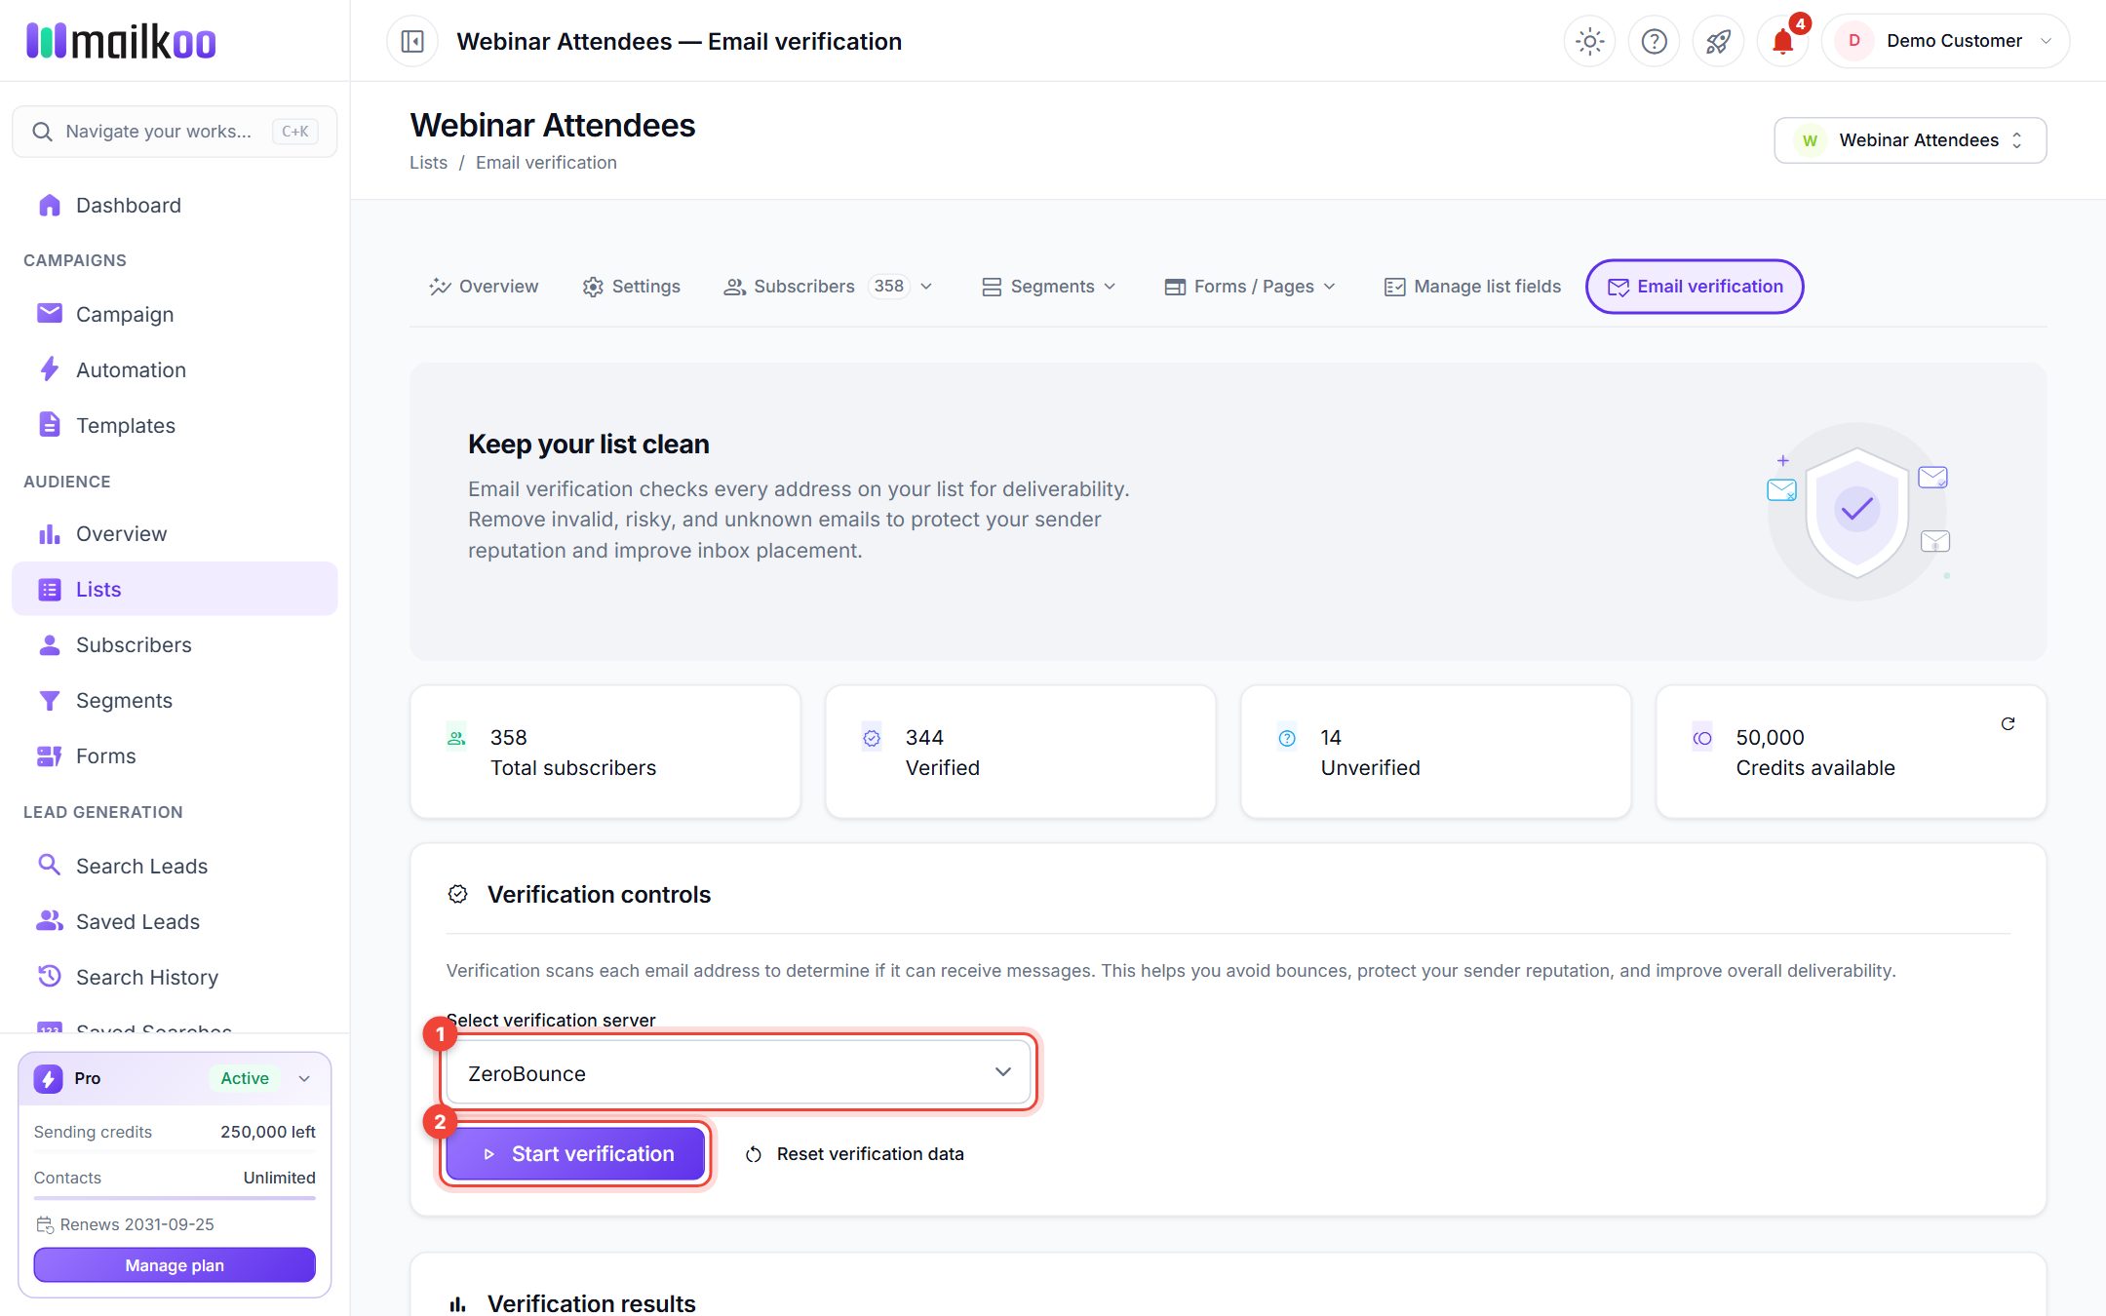Click the 'Renews 2031-09-25' text
The width and height of the screenshot is (2106, 1316).
point(137,1224)
